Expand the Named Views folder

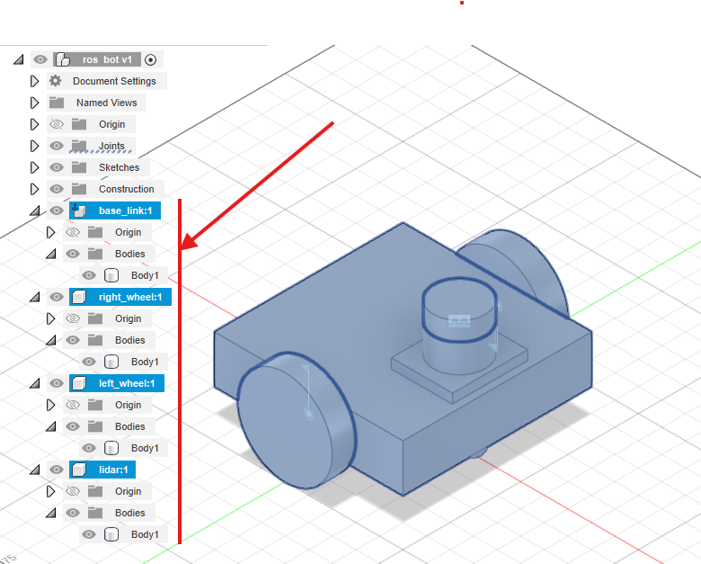tap(34, 103)
